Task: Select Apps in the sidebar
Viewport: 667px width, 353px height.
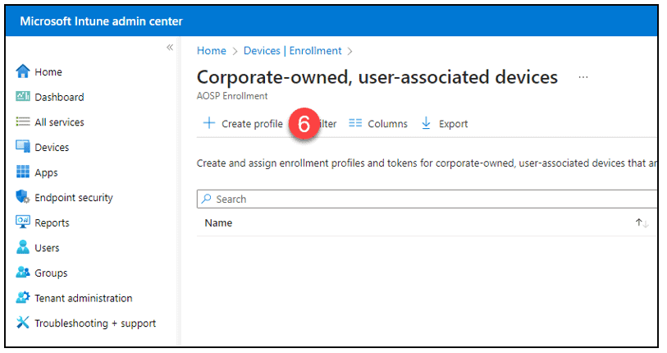Action: (x=47, y=173)
